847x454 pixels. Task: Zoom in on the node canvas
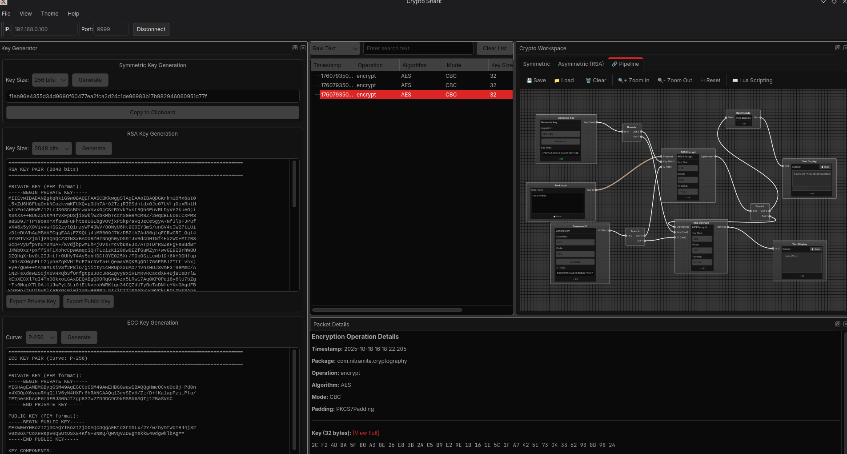pyautogui.click(x=633, y=80)
